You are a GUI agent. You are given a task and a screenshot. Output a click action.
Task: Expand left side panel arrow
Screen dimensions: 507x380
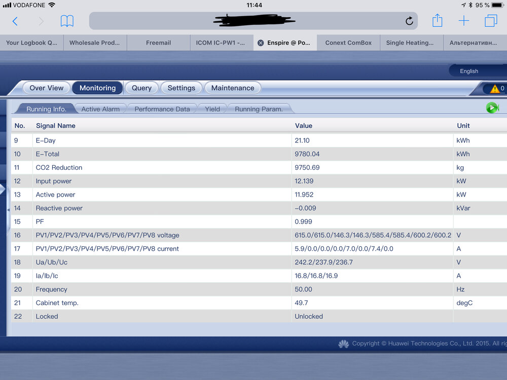pos(2,189)
